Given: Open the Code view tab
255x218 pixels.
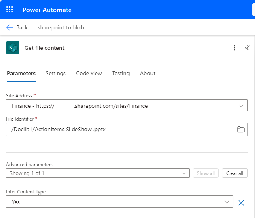Looking at the screenshot, I should 89,74.
